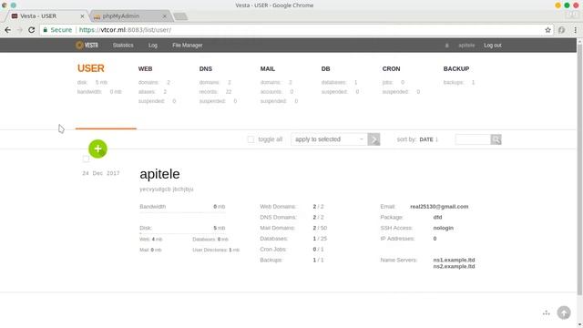Image resolution: width=583 pixels, height=328 pixels.
Task: Click browser back arrow
Action: click(8, 30)
